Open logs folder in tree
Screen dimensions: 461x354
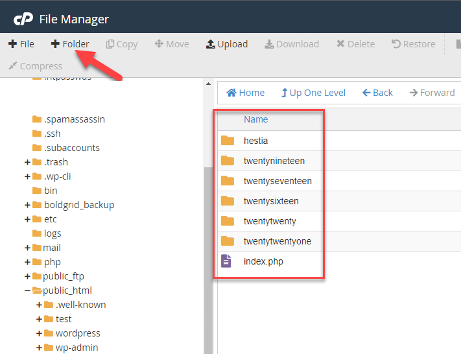47,234
